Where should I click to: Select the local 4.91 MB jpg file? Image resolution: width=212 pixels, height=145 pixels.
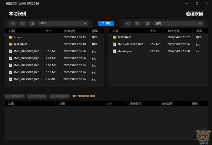pos(27,58)
